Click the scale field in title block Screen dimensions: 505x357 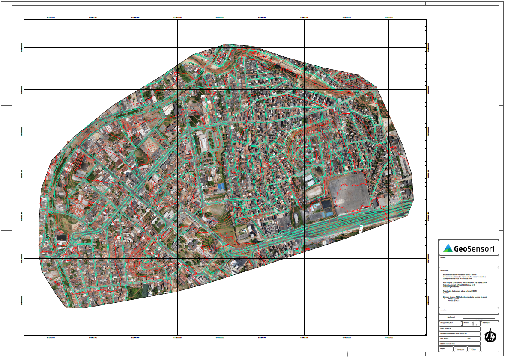click(x=473, y=349)
